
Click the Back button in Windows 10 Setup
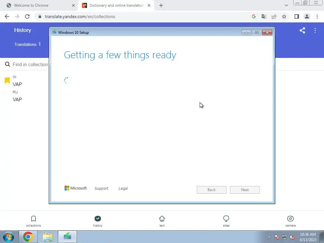point(212,190)
